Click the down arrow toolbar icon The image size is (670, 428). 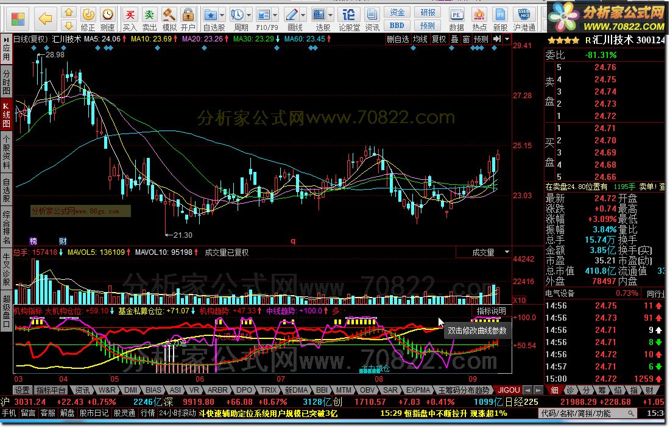coord(68,25)
